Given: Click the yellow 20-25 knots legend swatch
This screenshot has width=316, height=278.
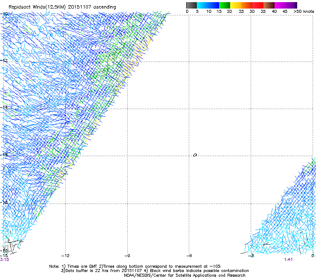Looking at the screenshot, I should click(x=236, y=5).
